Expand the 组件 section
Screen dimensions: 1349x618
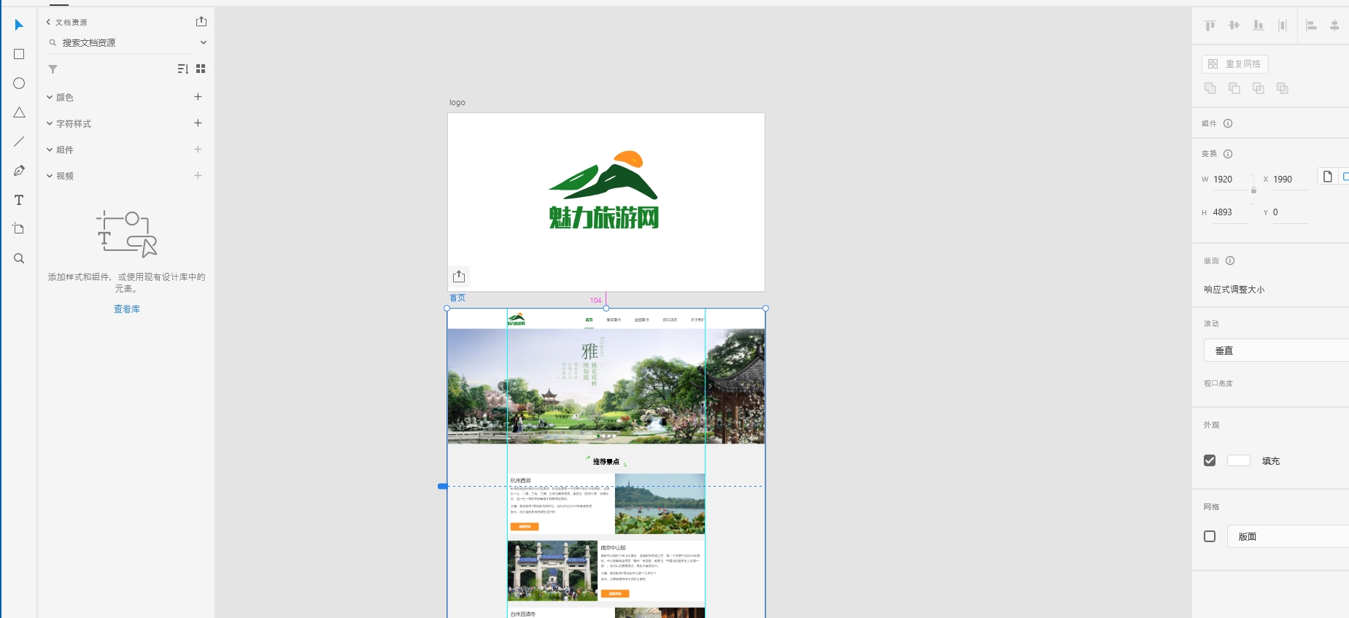[x=50, y=150]
